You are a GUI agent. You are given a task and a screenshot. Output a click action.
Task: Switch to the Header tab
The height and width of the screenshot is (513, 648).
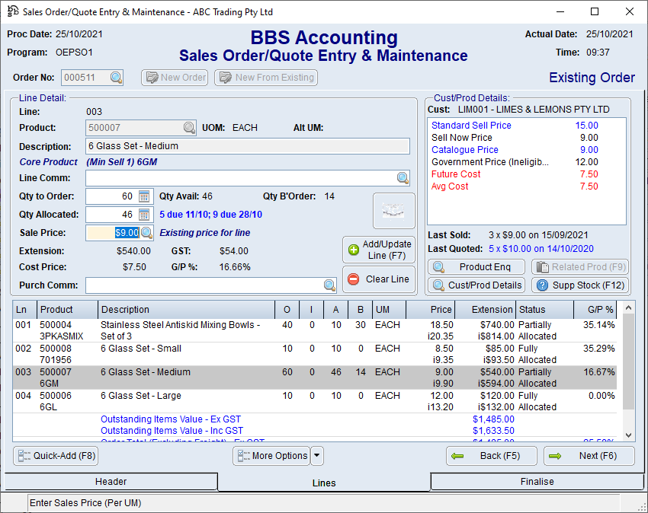tap(111, 481)
